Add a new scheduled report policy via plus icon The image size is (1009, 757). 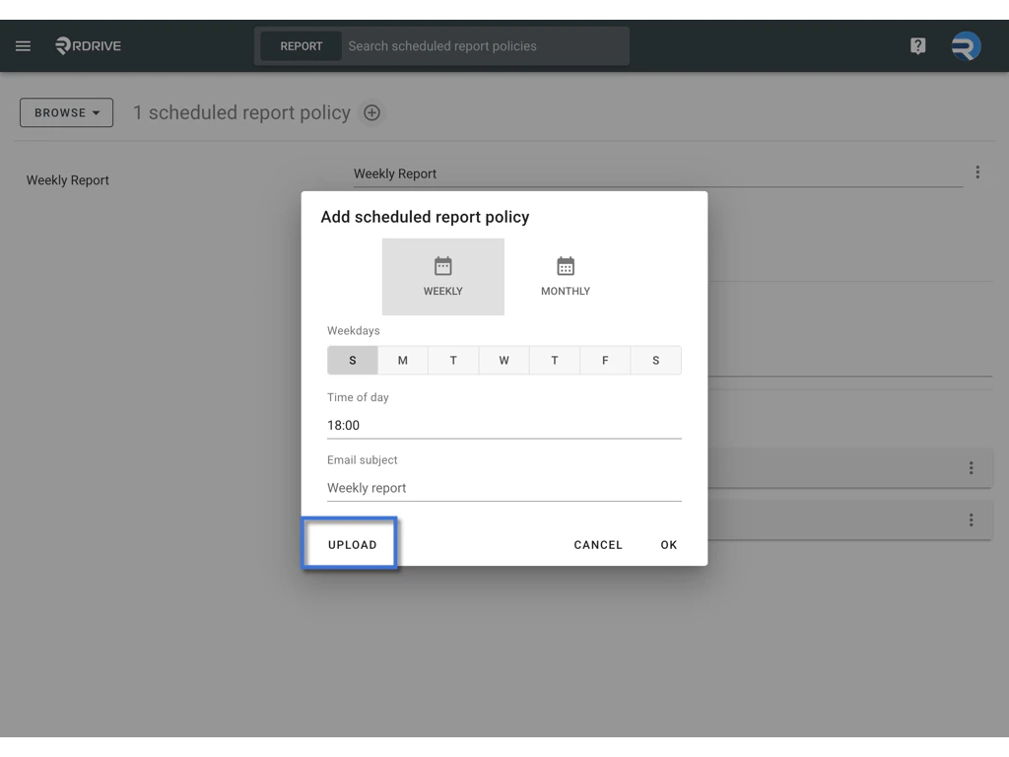click(x=371, y=112)
